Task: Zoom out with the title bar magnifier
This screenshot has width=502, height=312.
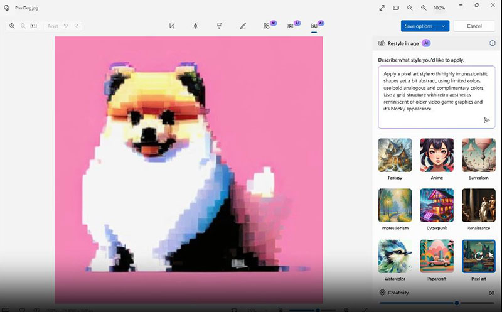Action: click(410, 8)
